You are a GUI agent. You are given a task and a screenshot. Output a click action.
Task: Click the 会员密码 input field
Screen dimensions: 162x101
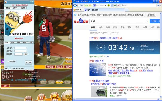click(21, 51)
